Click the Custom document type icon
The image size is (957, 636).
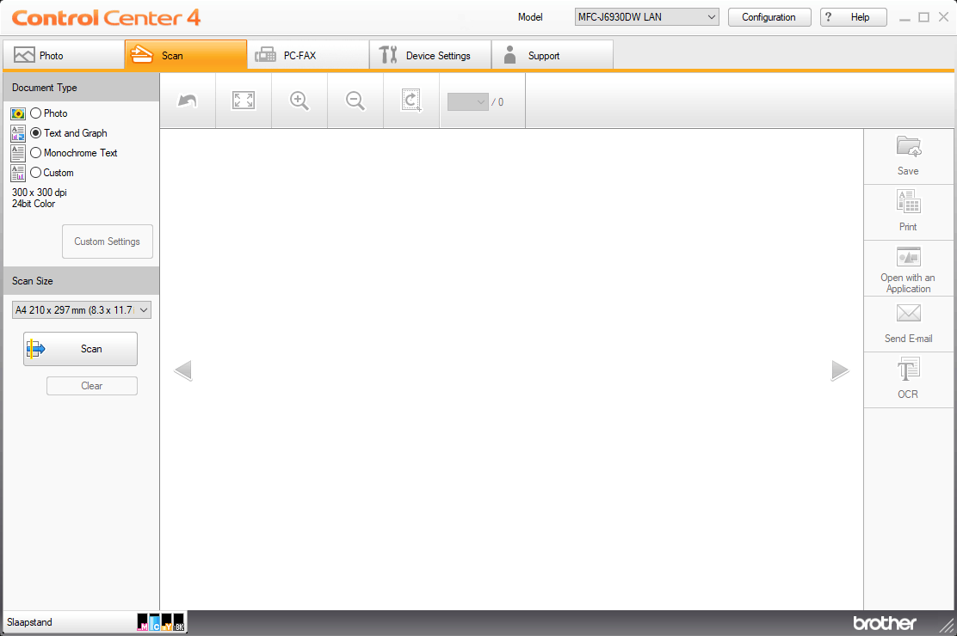click(18, 173)
